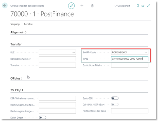
Task: Collapse the Transfer section heading
Action: (16, 44)
